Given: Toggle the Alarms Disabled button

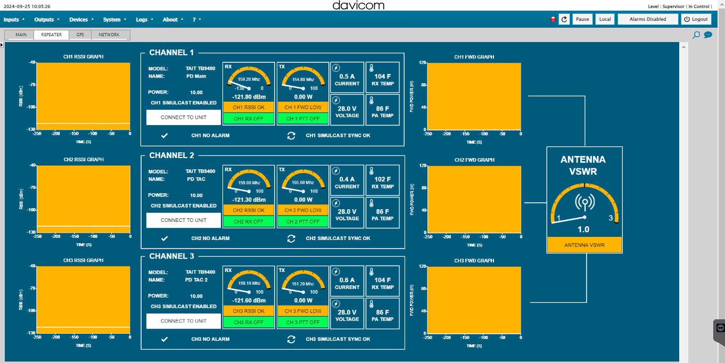Looking at the screenshot, I should (x=648, y=19).
